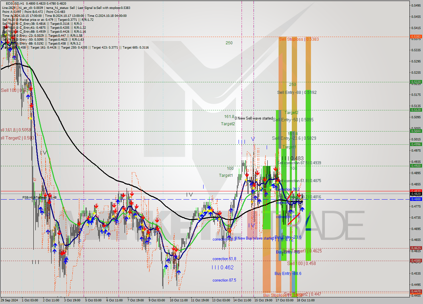Click the green 0.5044 price tag on axis
This screenshot has height=304, width=423.
(416, 131)
